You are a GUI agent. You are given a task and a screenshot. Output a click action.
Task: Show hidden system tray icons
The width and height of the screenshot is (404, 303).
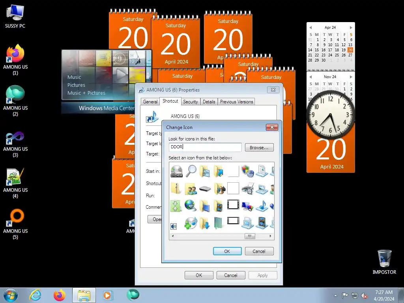335,296
